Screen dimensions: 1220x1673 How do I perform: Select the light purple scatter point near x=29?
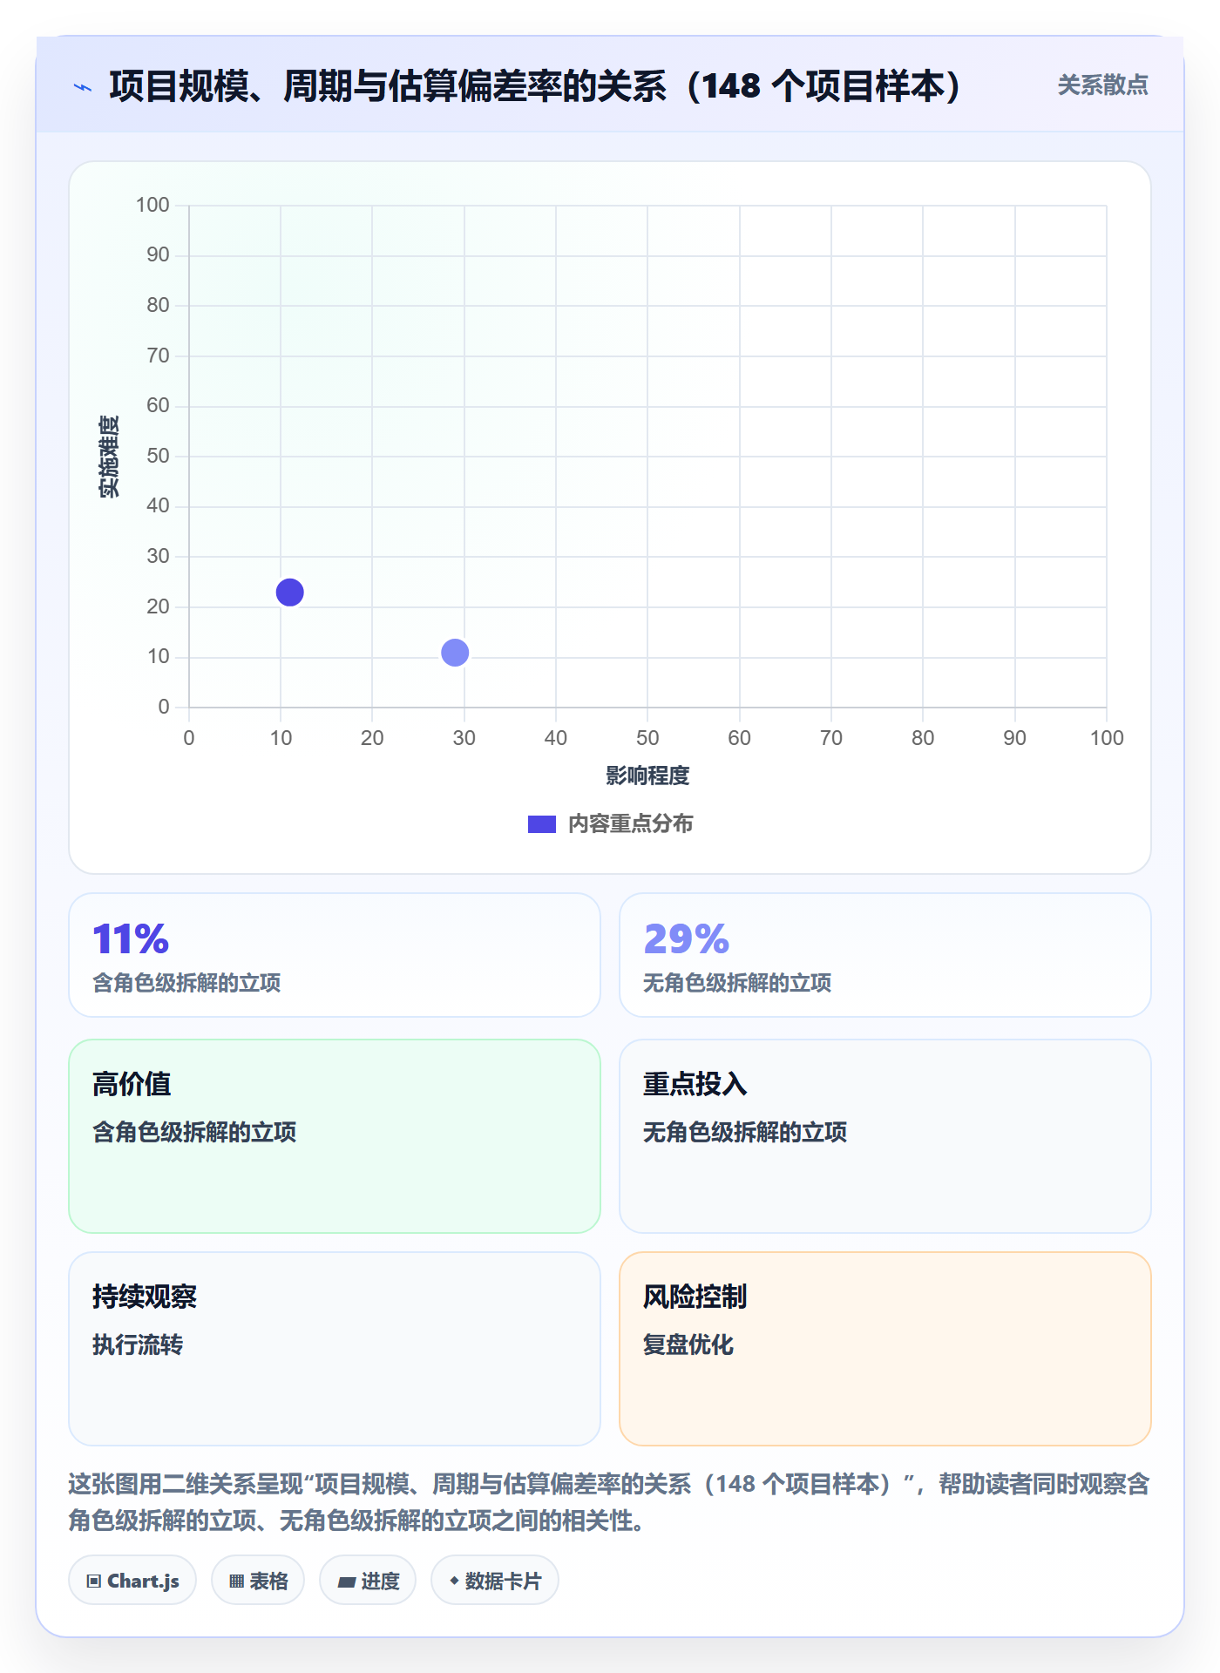[455, 653]
